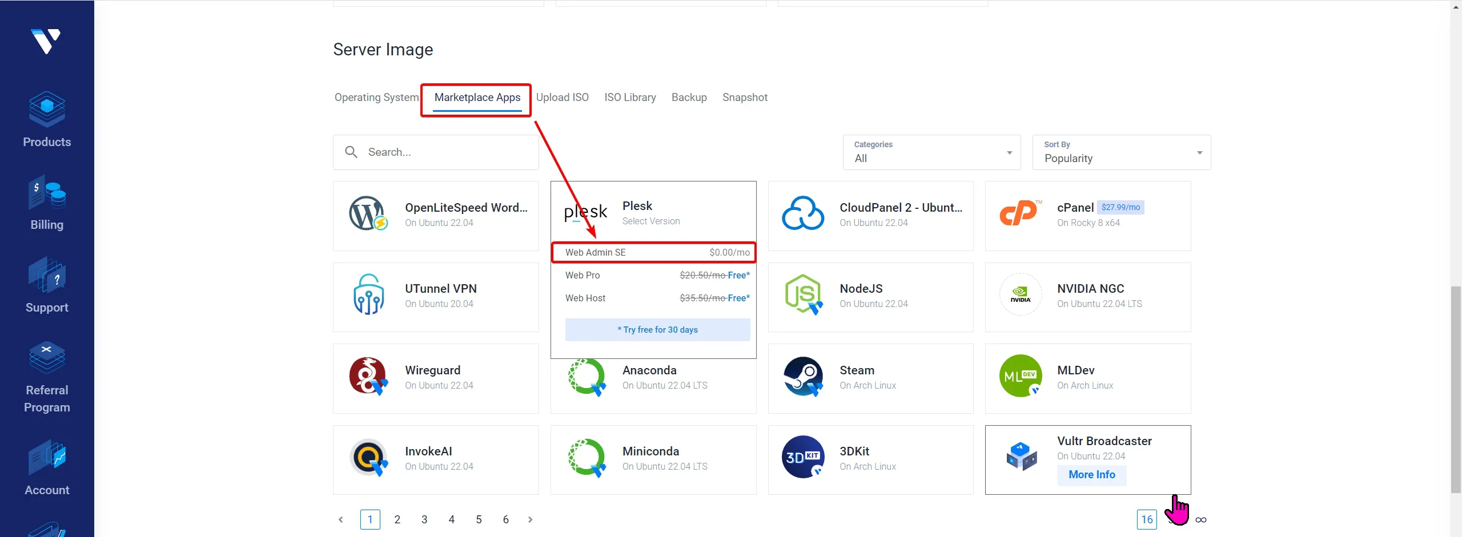This screenshot has width=1462, height=537.
Task: Go to page 2
Action: pos(397,519)
